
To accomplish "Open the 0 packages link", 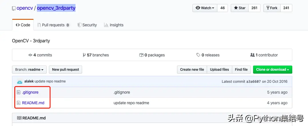I will click(x=152, y=55).
